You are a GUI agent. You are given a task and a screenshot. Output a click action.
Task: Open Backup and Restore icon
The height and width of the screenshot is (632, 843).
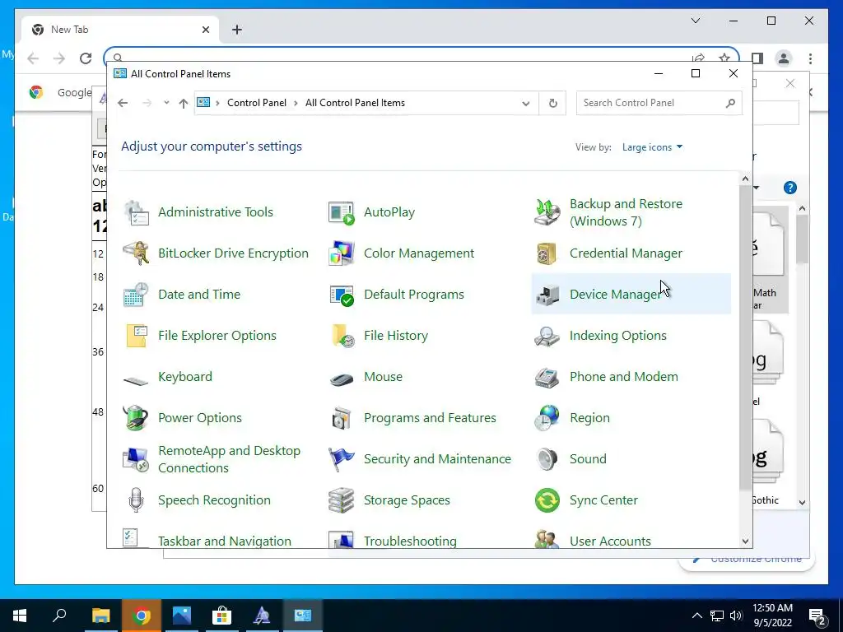547,212
